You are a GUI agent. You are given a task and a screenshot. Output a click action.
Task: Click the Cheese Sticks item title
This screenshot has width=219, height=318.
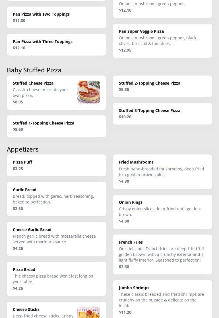[x=26, y=309]
